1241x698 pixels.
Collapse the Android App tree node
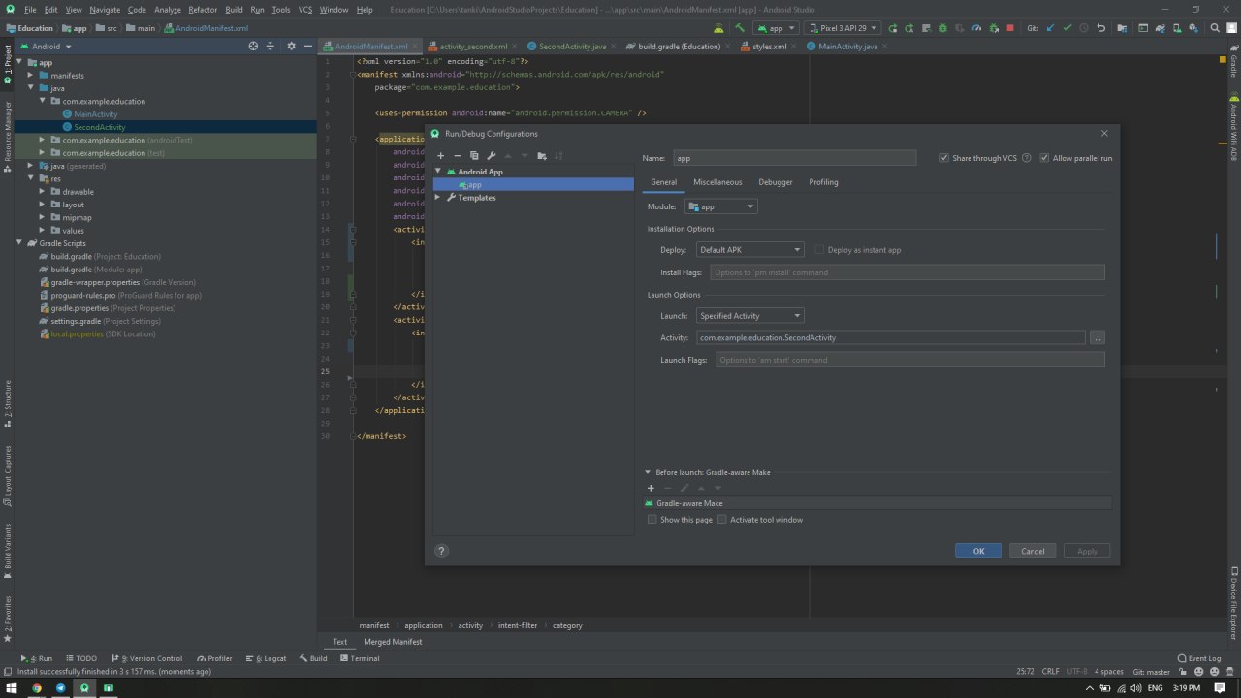[438, 172]
